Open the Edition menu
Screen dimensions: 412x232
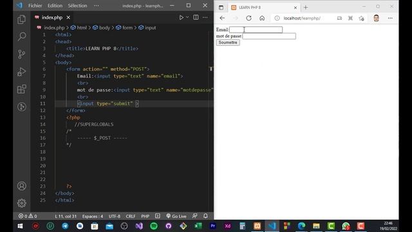coord(55,6)
